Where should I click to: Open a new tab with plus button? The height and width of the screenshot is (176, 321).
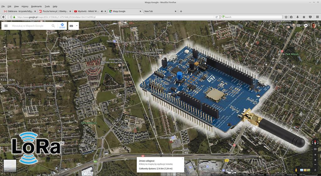click(181, 12)
